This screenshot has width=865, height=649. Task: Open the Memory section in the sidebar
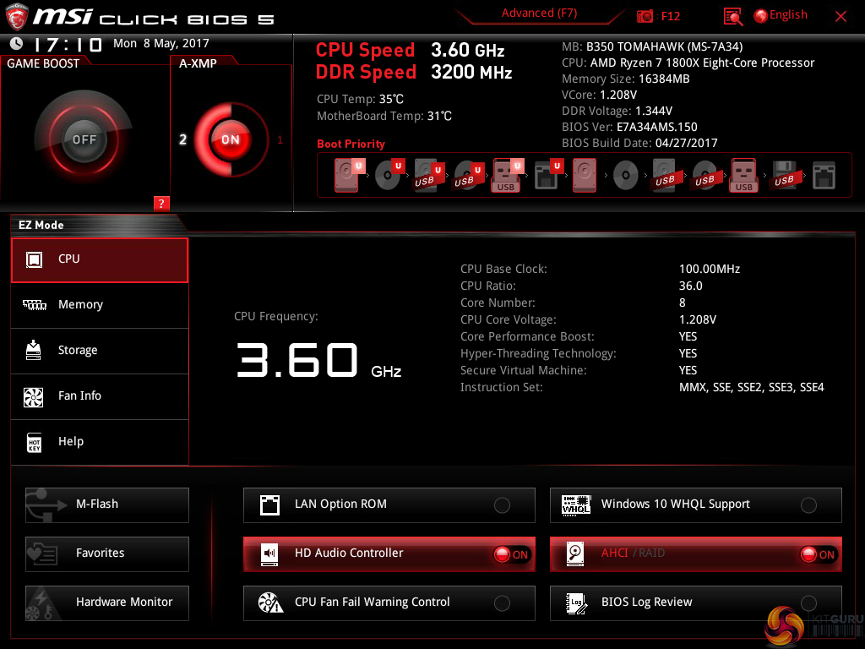pyautogui.click(x=100, y=305)
